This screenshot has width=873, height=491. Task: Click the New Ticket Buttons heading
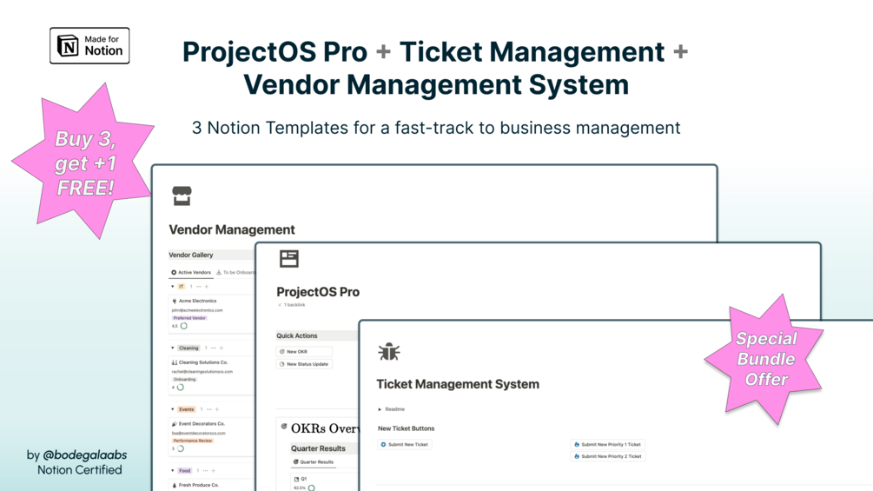tap(406, 428)
